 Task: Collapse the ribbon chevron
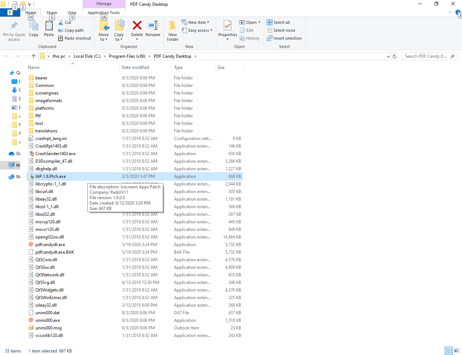[450, 12]
